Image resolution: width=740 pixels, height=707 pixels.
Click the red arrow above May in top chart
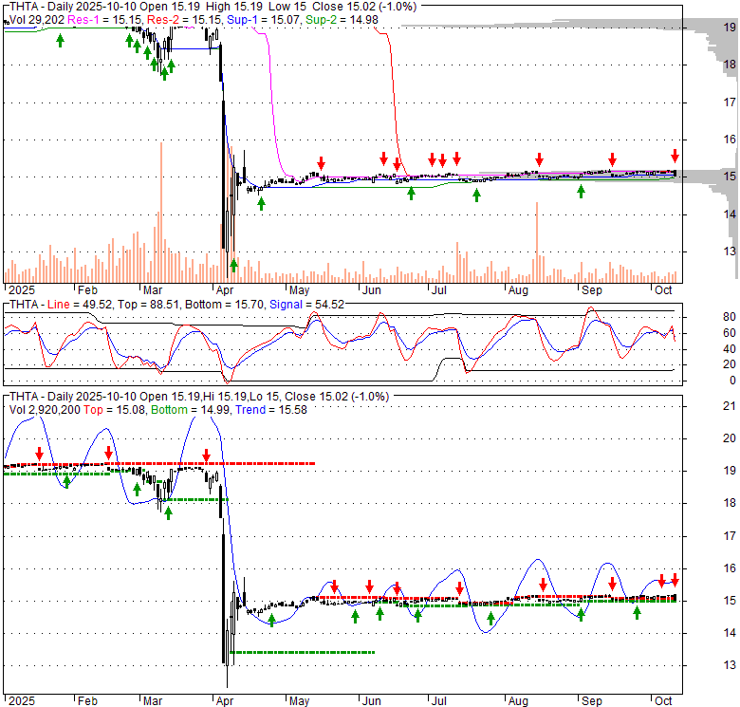(x=322, y=161)
